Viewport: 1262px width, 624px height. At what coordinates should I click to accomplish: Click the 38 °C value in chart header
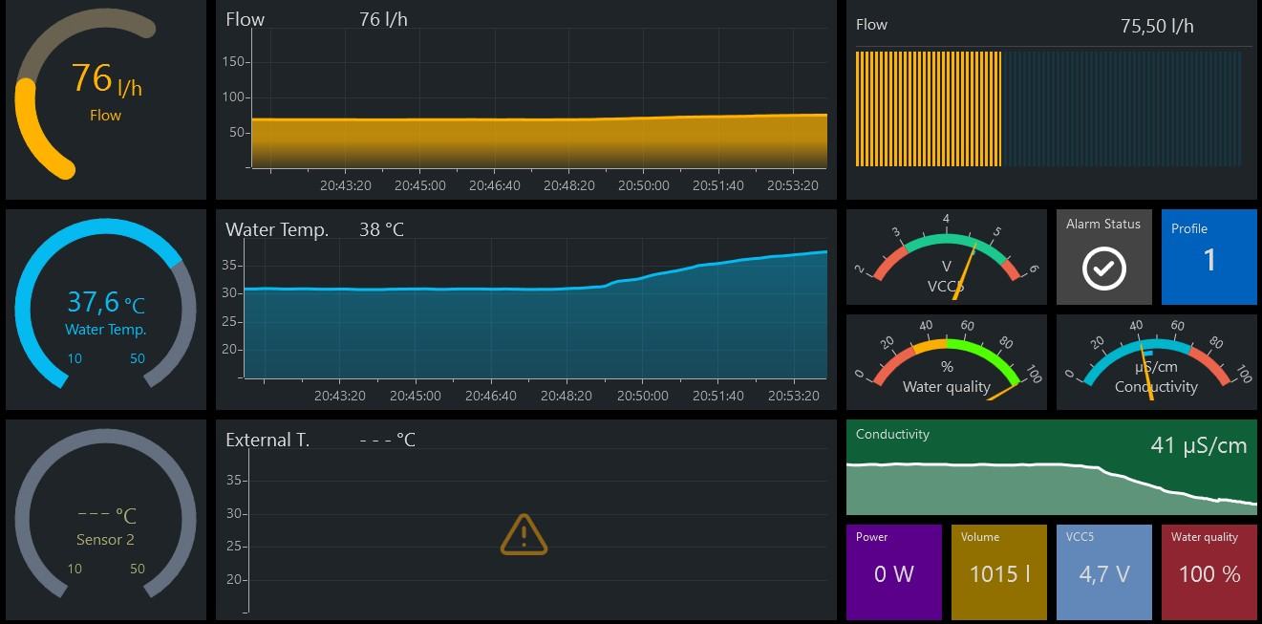click(381, 230)
